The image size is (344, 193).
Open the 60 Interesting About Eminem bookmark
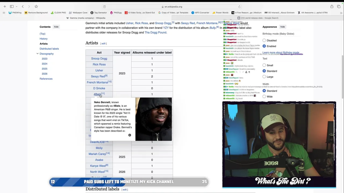[x=279, y=13]
